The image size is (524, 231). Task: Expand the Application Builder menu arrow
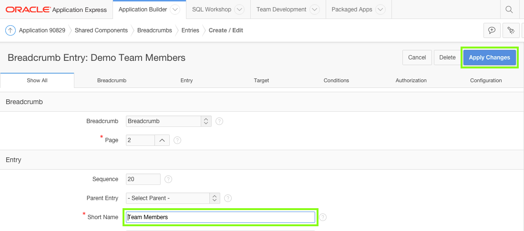coord(175,10)
